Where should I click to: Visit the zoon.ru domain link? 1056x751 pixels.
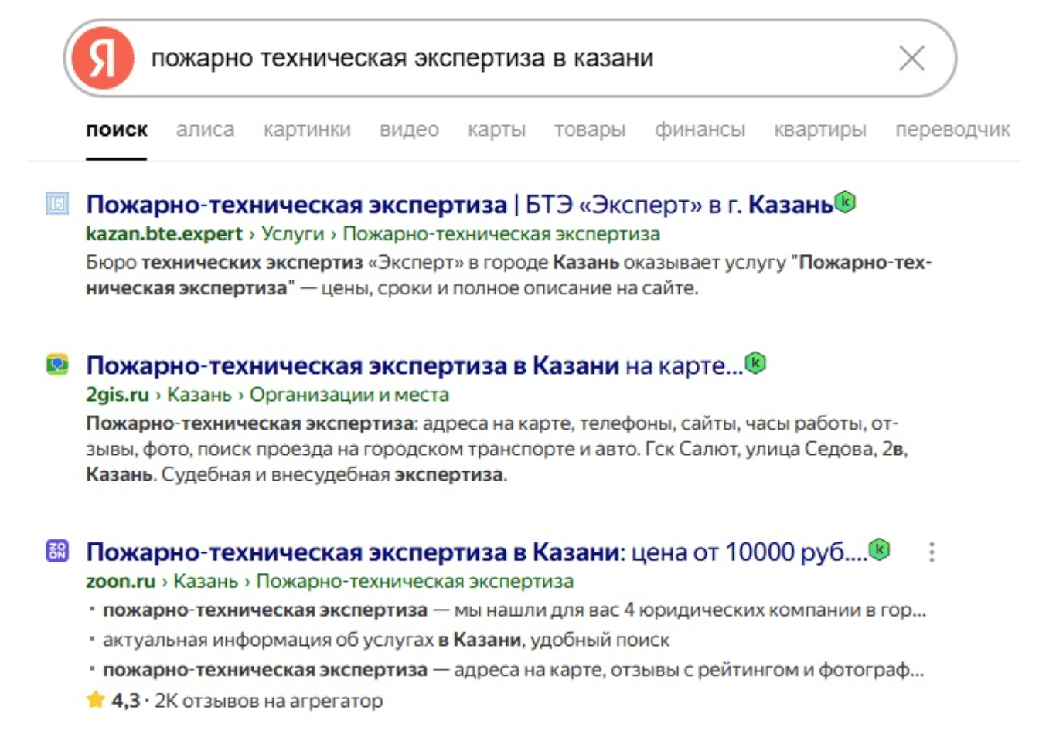(121, 581)
